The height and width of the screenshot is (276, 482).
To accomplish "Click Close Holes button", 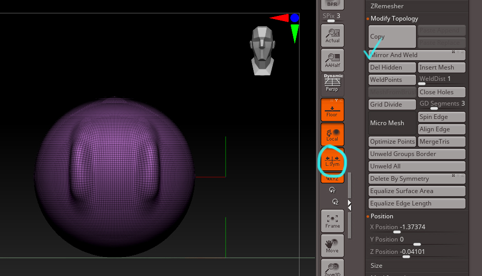I will click(441, 92).
